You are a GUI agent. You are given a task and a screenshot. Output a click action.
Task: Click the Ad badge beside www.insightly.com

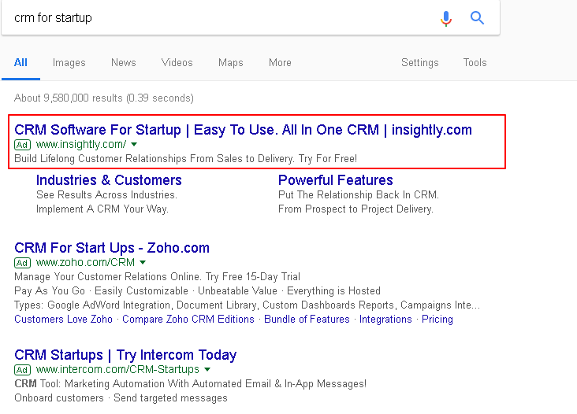[22, 145]
